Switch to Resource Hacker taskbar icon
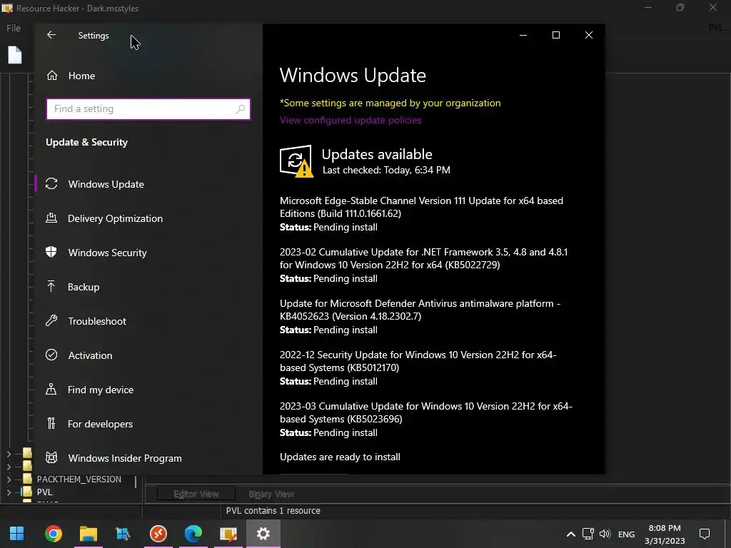This screenshot has width=731, height=548. tap(228, 534)
